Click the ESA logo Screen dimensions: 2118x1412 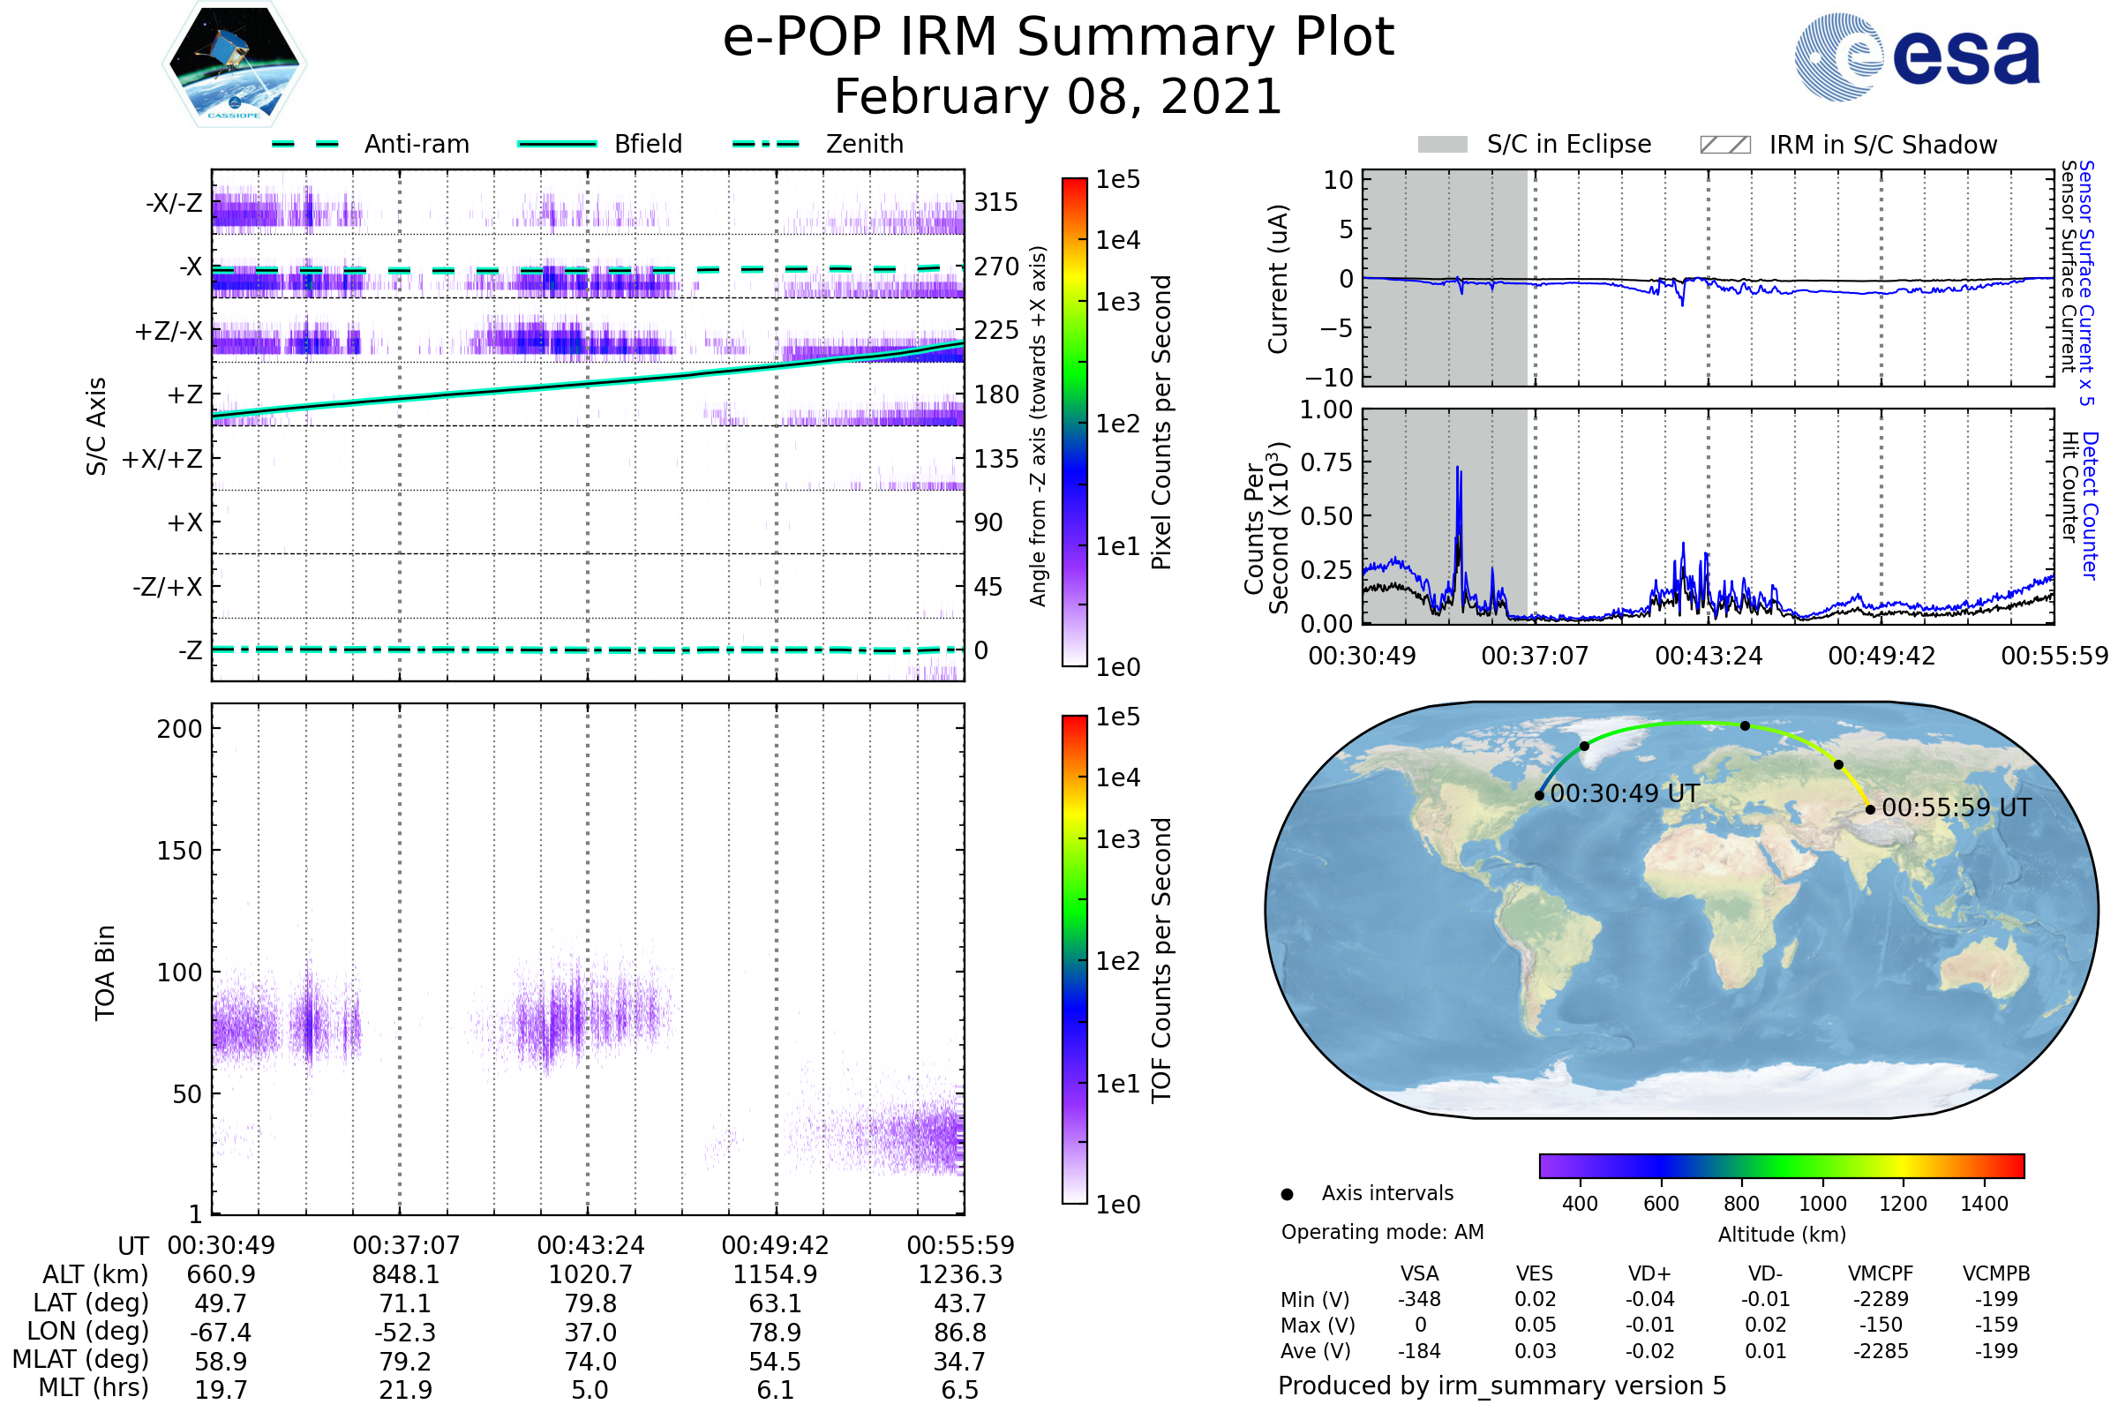tap(1916, 56)
